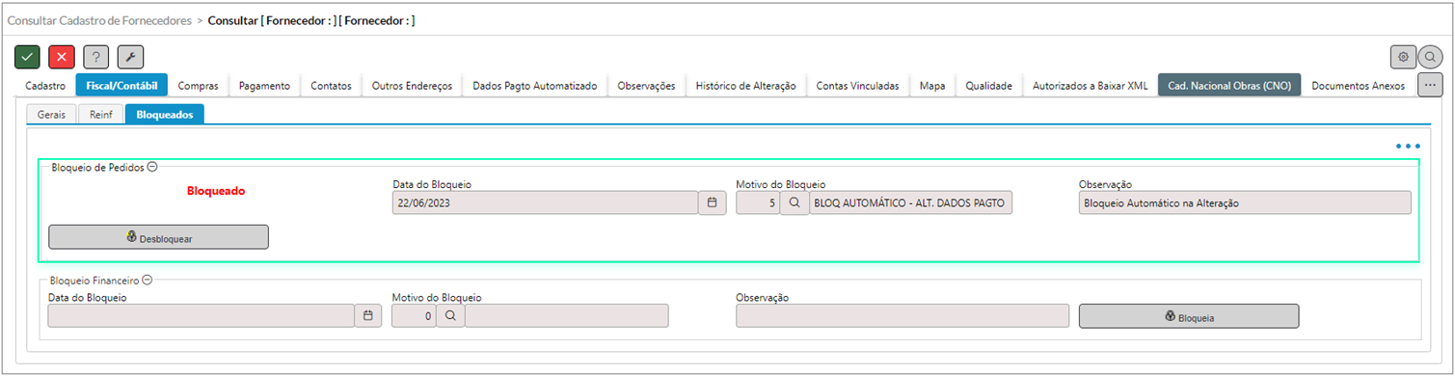Switch to Documentos Anexos tab
Viewport: 1455px width, 376px height.
click(1359, 86)
